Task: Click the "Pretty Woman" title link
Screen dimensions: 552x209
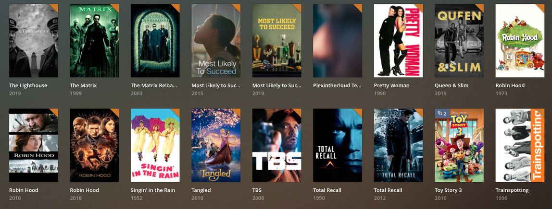Action: coord(392,85)
